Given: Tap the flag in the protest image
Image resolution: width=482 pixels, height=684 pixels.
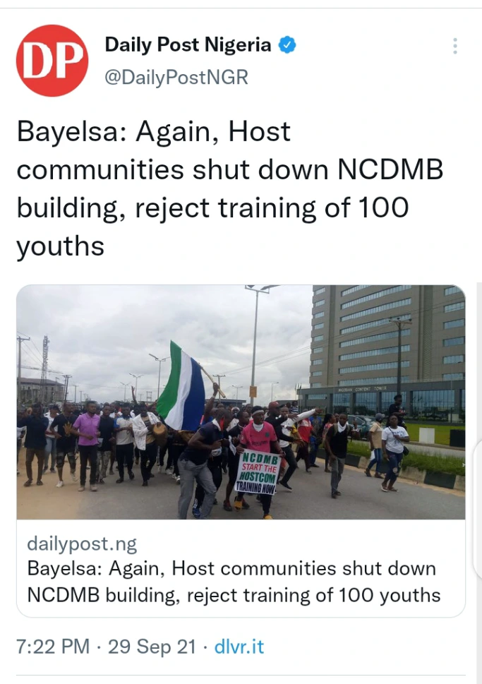Looking at the screenshot, I should click(181, 387).
